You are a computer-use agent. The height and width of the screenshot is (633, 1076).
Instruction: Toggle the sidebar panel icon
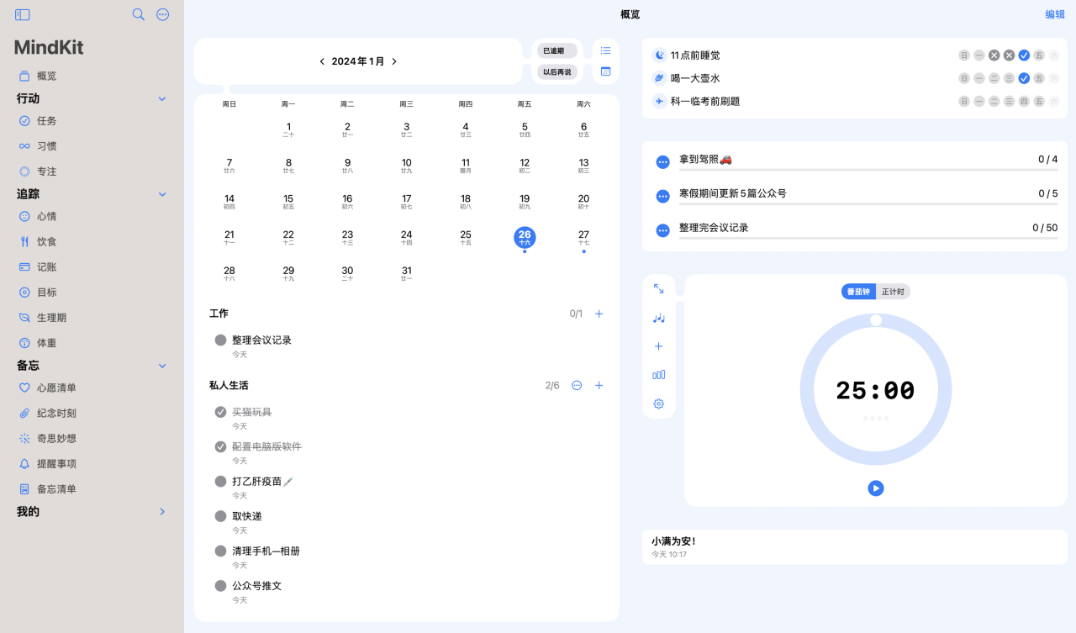coord(23,14)
